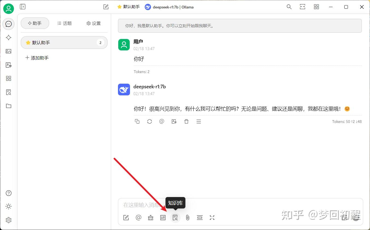Click the @ mention model icon in input bar

tap(138, 218)
